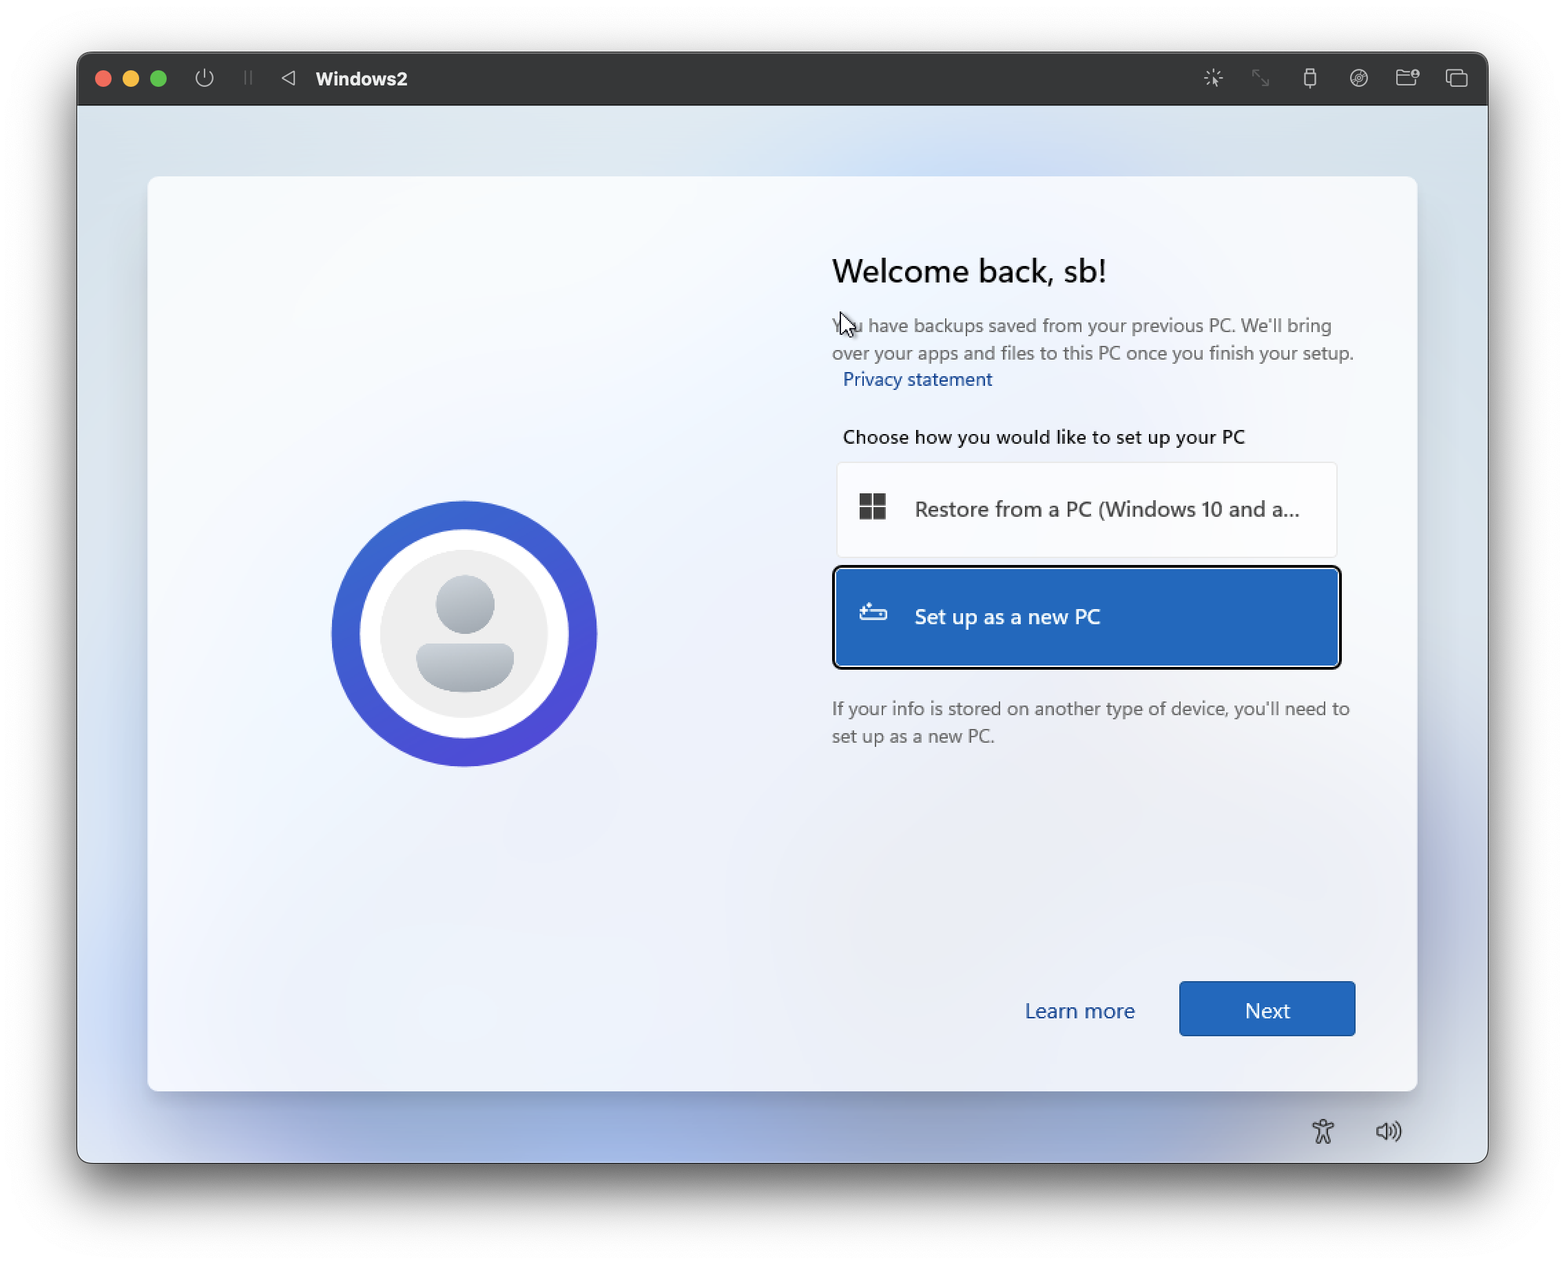Open the shared folder icon
This screenshot has width=1565, height=1265.
[x=1407, y=78]
